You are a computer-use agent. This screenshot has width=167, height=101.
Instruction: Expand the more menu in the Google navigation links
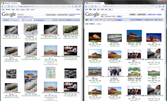click(x=33, y=9)
